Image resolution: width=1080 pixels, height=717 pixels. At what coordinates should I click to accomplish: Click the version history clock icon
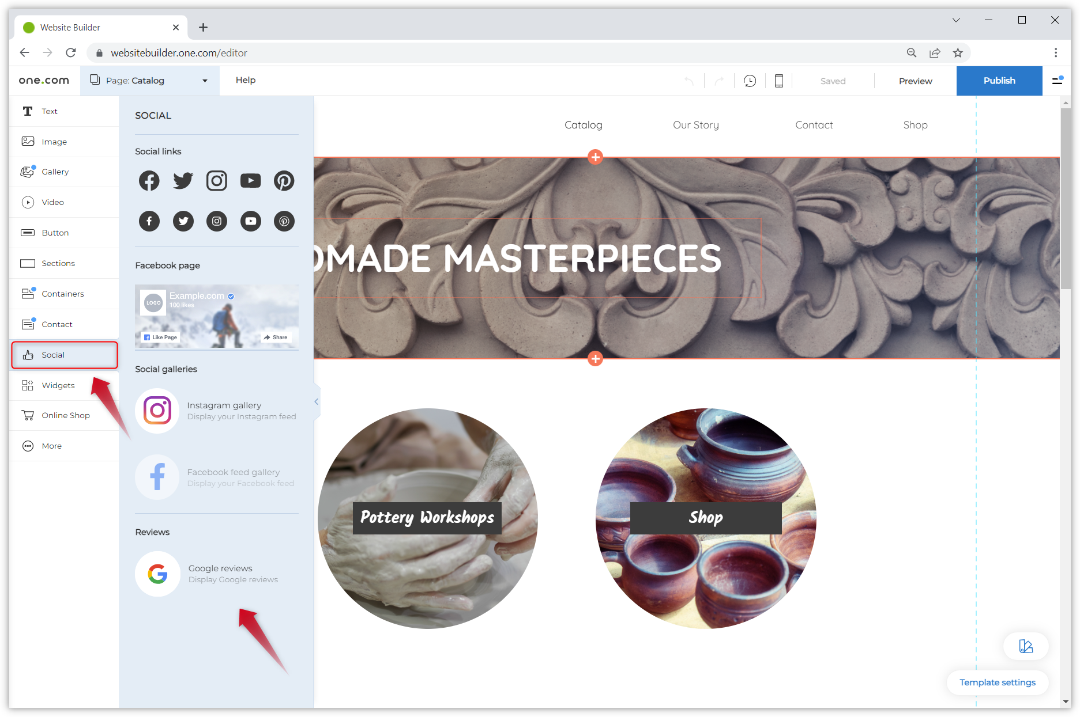[x=750, y=81]
